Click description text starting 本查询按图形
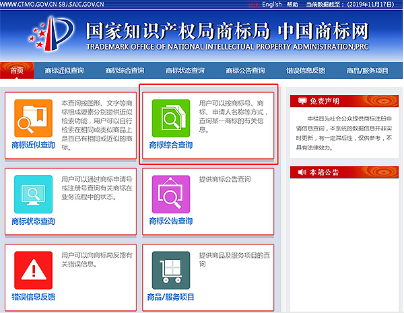The width and height of the screenshot is (404, 313). [97, 125]
